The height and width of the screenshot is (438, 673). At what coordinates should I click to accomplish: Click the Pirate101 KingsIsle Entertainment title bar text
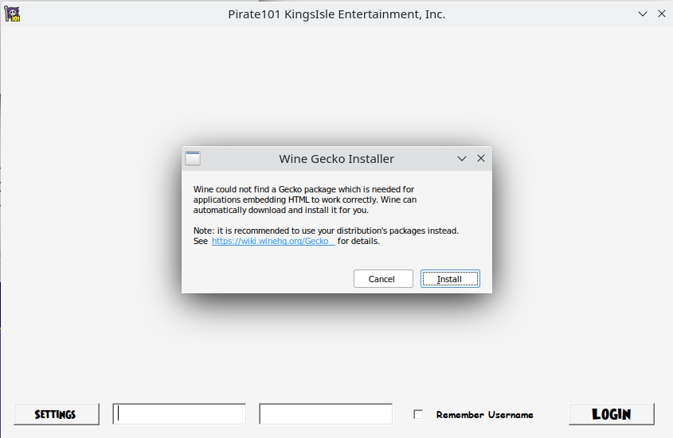[336, 14]
